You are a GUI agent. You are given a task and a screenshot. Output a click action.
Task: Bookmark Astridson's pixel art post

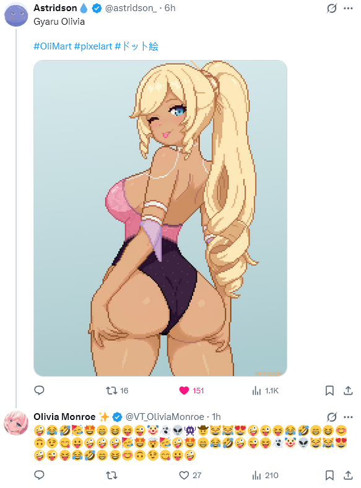pos(329,390)
